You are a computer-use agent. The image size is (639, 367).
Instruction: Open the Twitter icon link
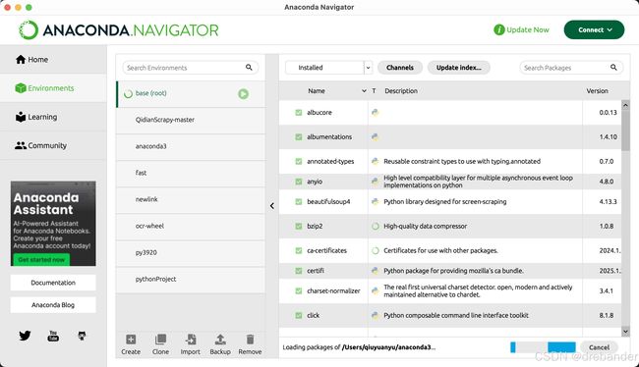tap(25, 336)
